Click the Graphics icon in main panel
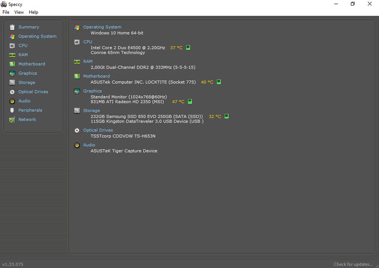 click(77, 91)
